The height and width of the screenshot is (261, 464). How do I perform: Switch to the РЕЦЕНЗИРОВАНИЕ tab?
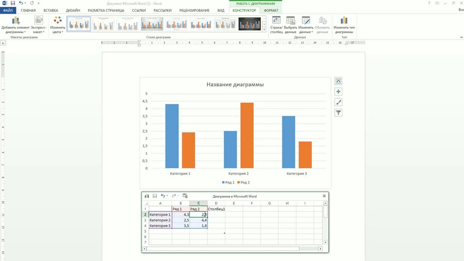[194, 11]
